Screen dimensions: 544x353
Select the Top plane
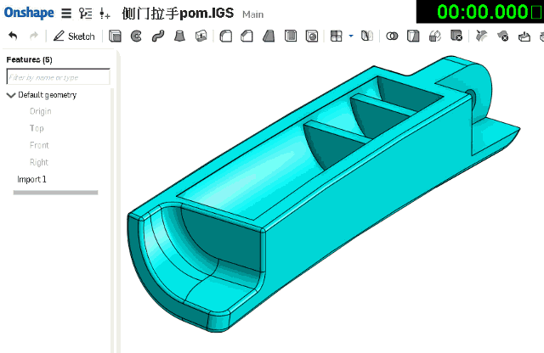pos(37,128)
